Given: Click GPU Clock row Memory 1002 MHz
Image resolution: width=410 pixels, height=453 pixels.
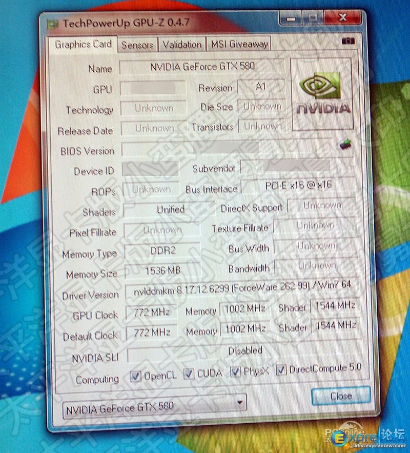Looking at the screenshot, I should pos(244,309).
